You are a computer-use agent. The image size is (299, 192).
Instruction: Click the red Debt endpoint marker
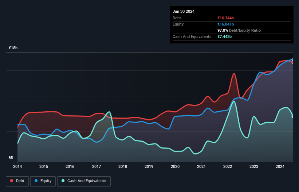tap(293, 62)
